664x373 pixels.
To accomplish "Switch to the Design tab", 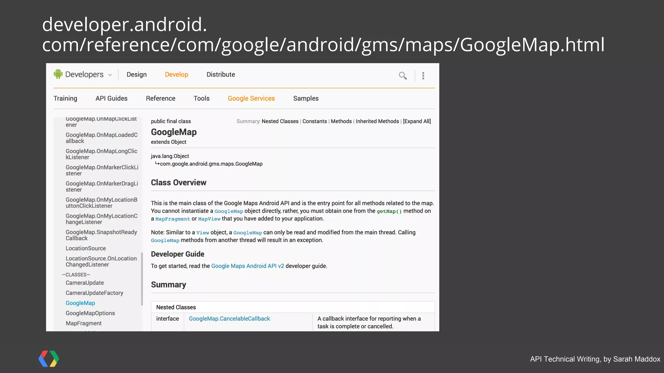I will pyautogui.click(x=136, y=74).
